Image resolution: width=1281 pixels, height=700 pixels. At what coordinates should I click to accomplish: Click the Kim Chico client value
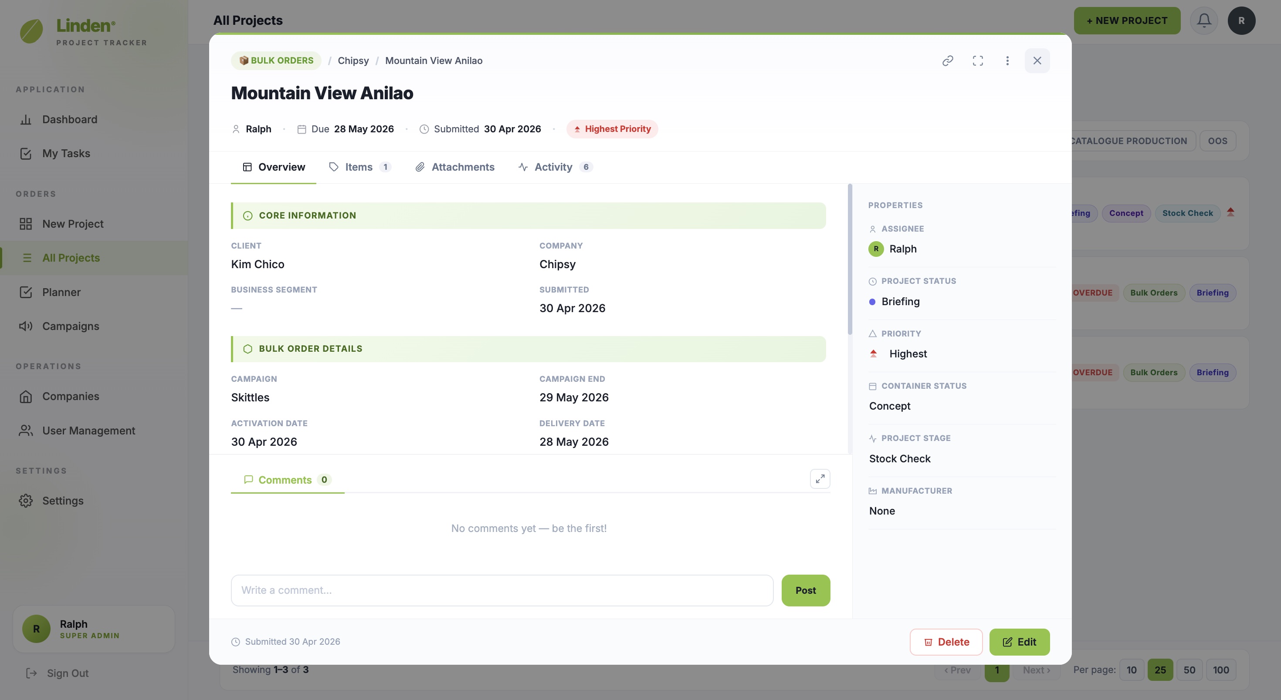(258, 264)
